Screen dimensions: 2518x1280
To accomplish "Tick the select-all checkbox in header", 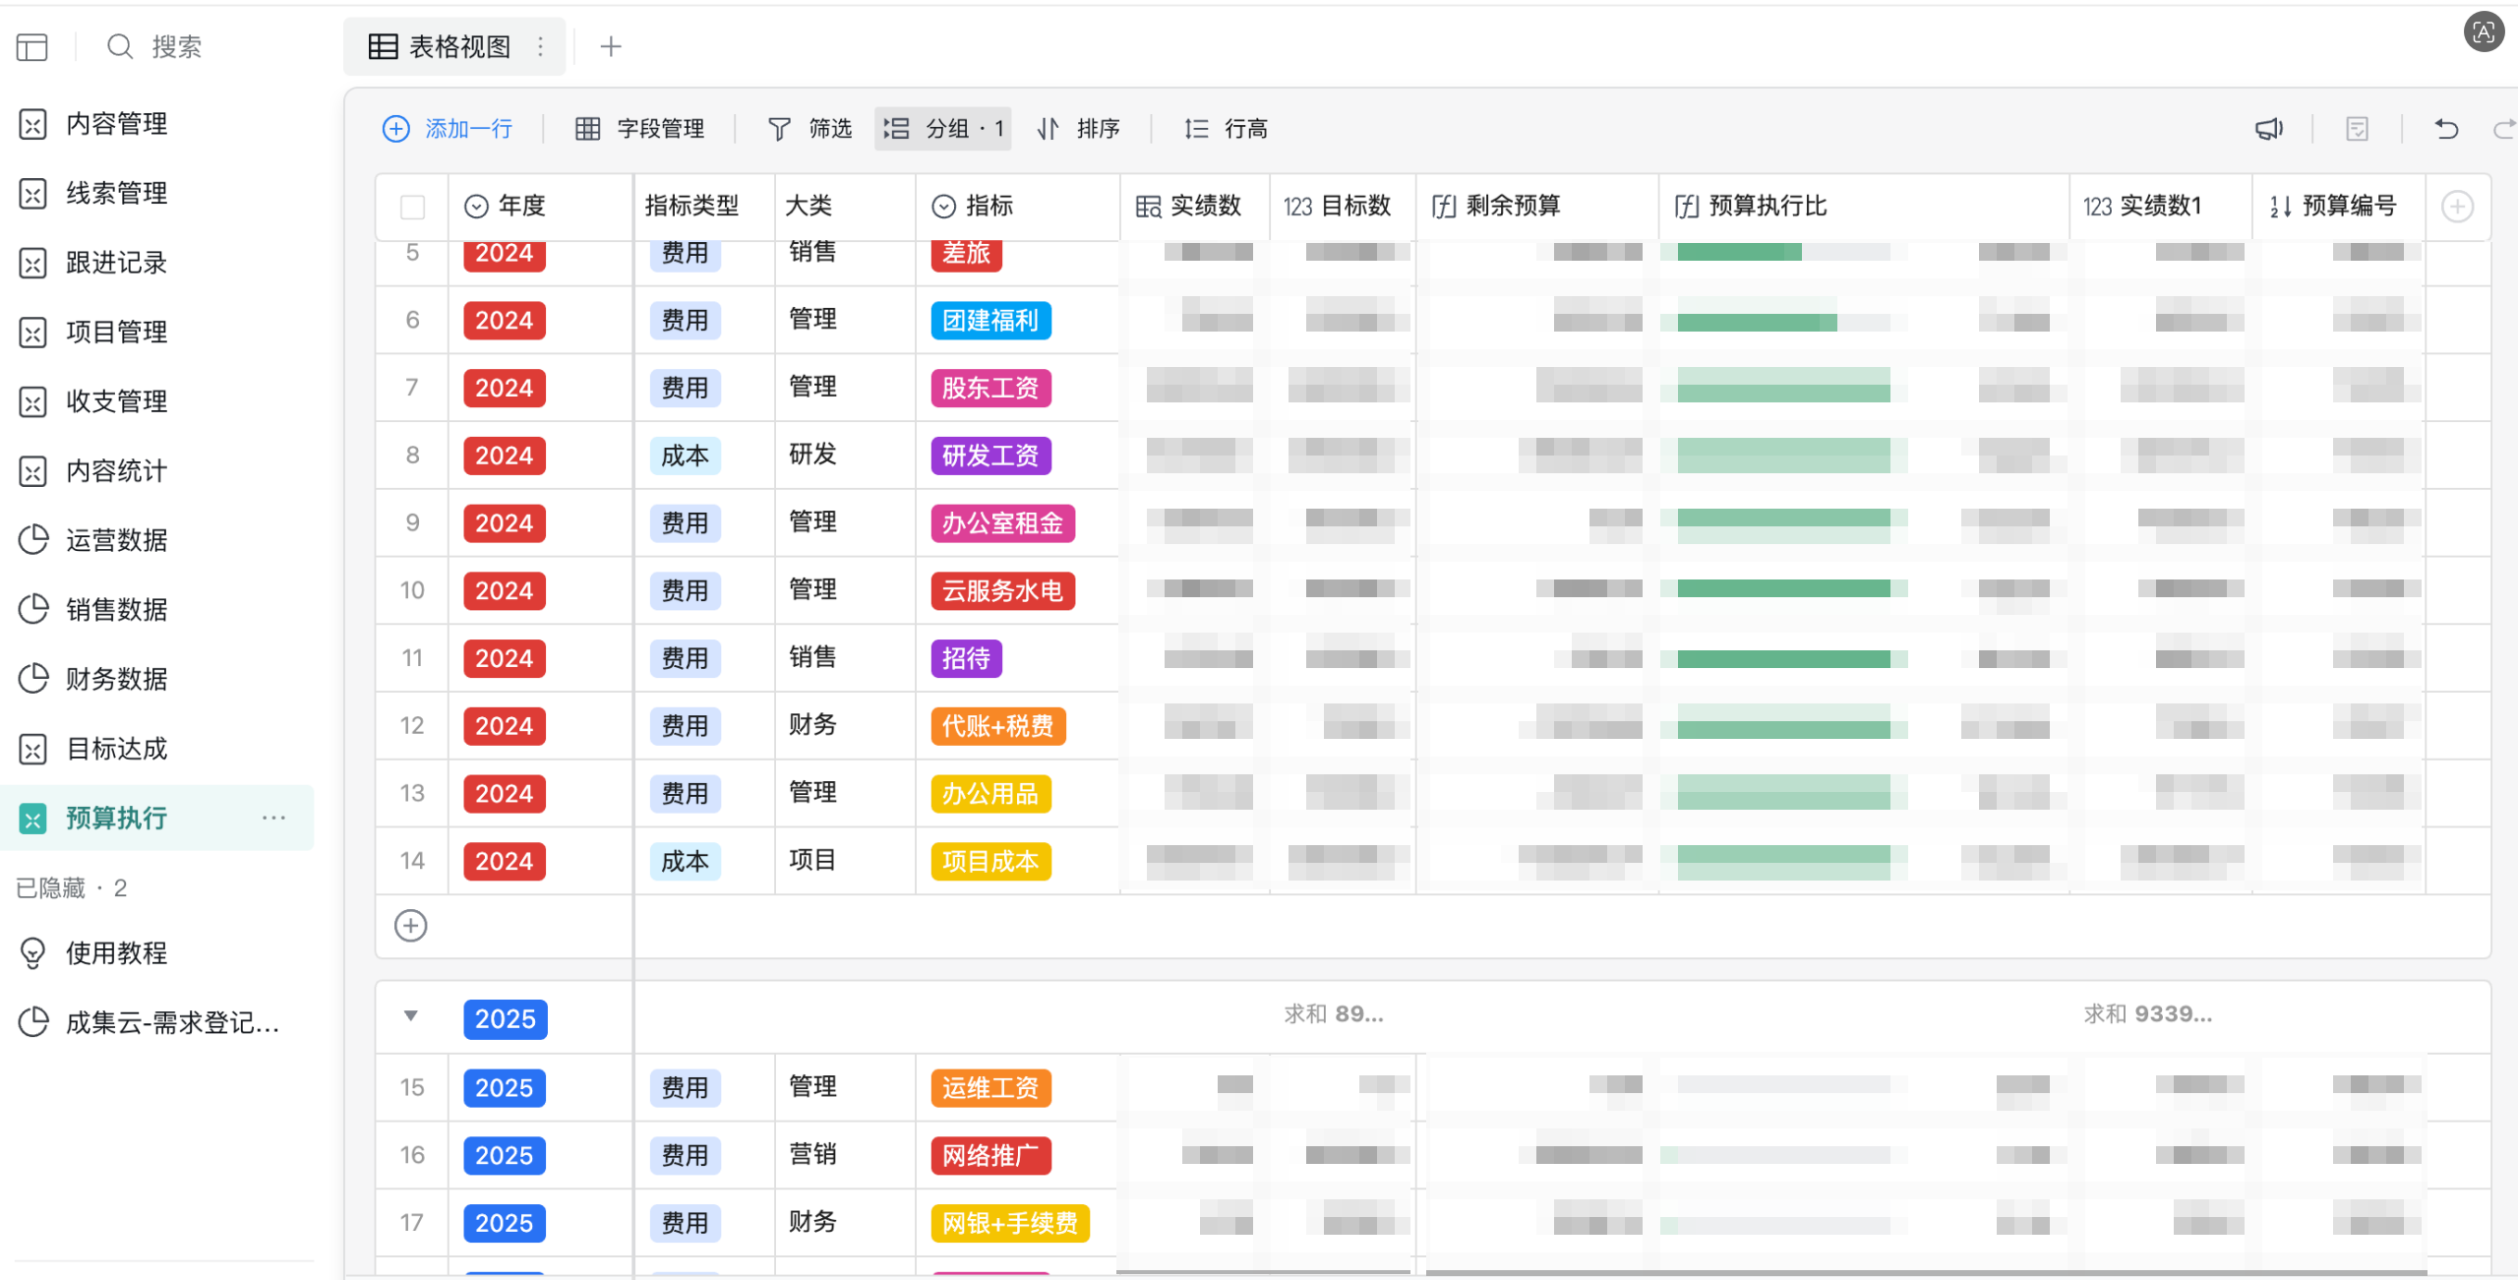I will point(412,207).
